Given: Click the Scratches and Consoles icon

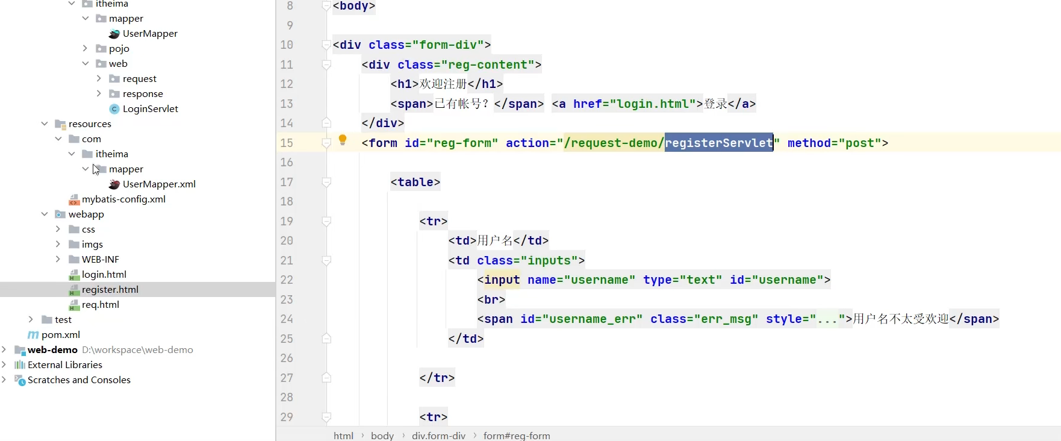Looking at the screenshot, I should pyautogui.click(x=20, y=380).
